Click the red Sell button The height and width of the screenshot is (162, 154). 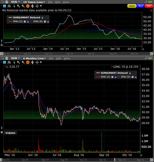coord(149,6)
